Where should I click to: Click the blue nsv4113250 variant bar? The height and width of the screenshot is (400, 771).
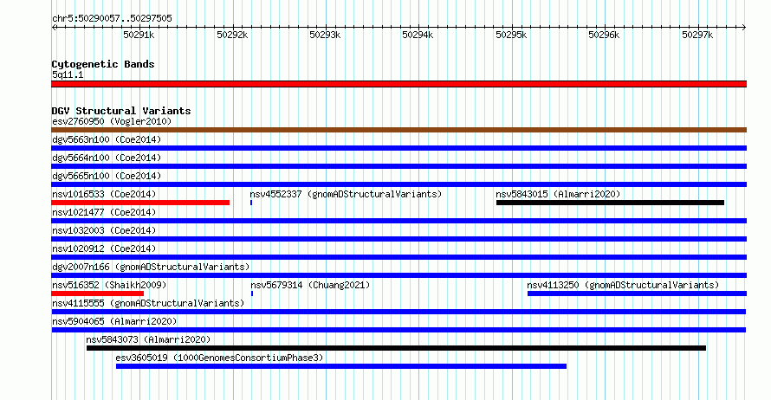[638, 294]
